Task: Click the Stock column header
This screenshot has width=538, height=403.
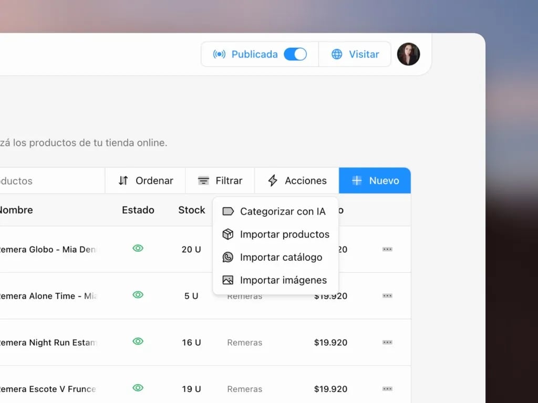Action: (191, 210)
